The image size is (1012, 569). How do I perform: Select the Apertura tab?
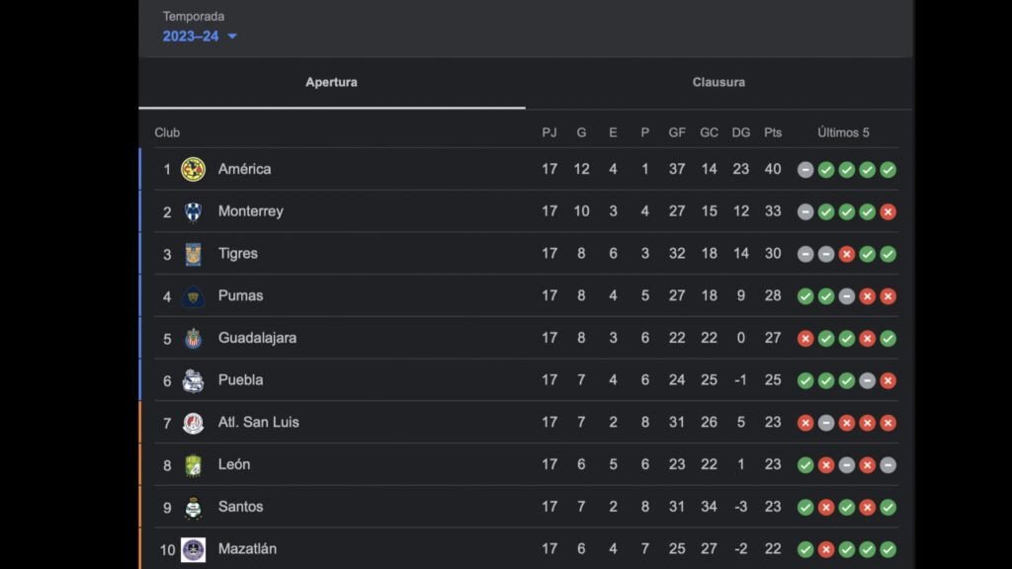click(331, 83)
